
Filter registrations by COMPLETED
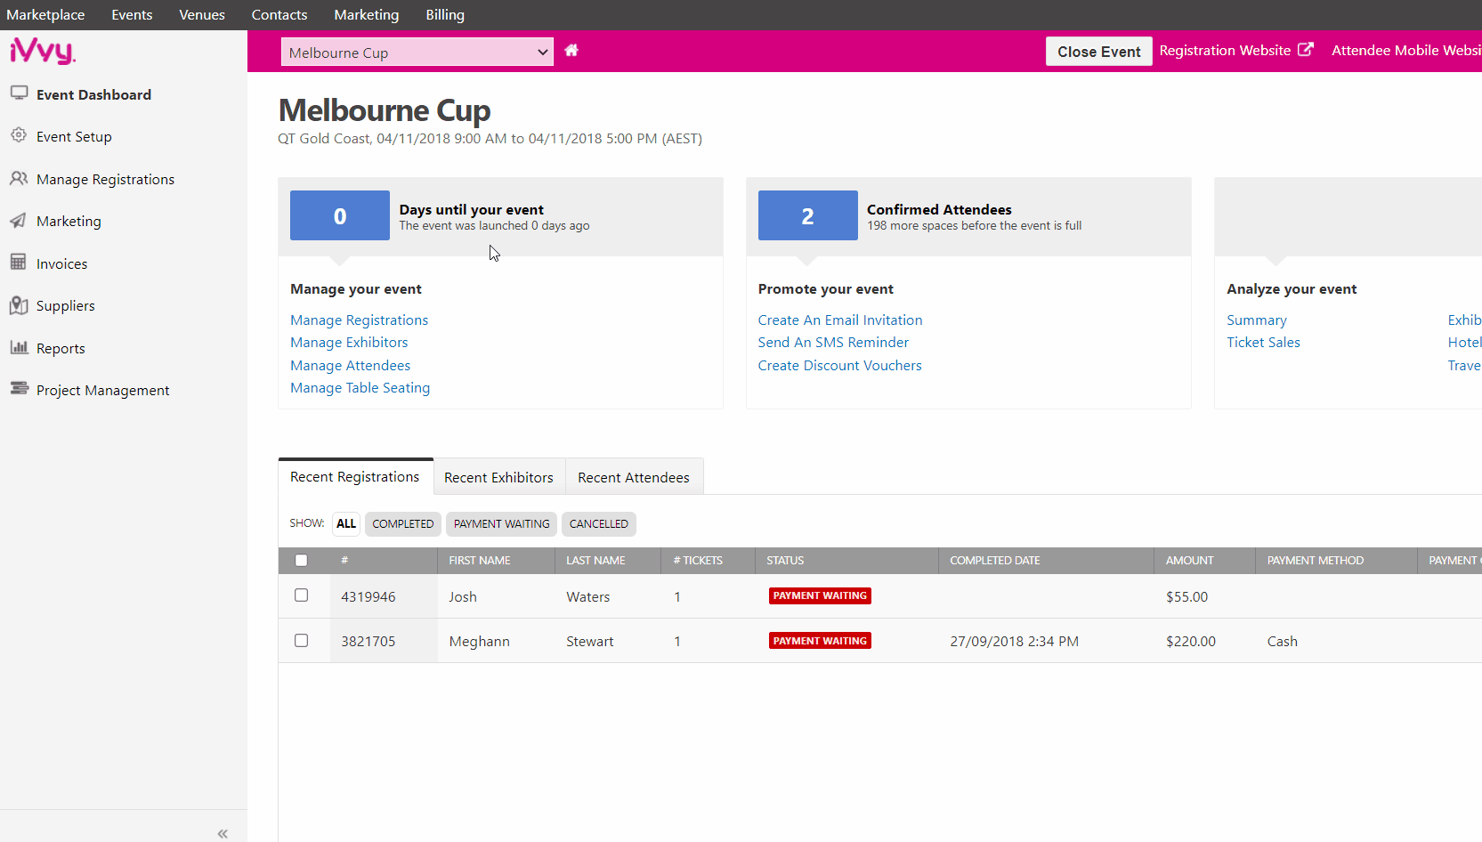coord(403,524)
